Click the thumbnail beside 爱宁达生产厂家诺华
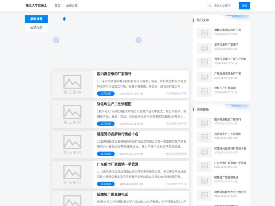 204,48
